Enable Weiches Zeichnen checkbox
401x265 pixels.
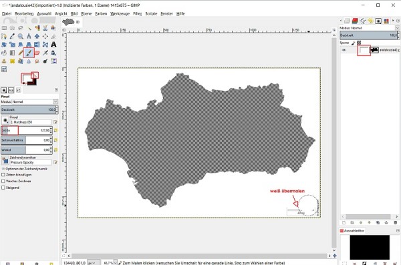pos(3,181)
